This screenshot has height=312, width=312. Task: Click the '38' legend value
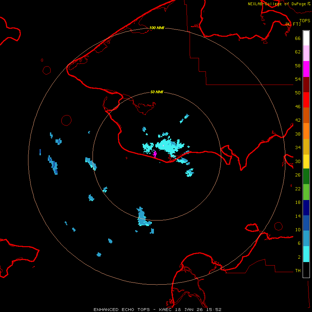pyautogui.click(x=298, y=134)
